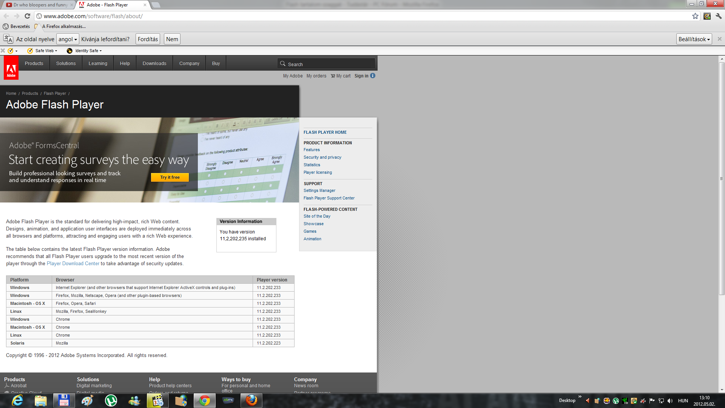The width and height of the screenshot is (725, 408).
Task: Open a new browser tab
Action: click(156, 5)
